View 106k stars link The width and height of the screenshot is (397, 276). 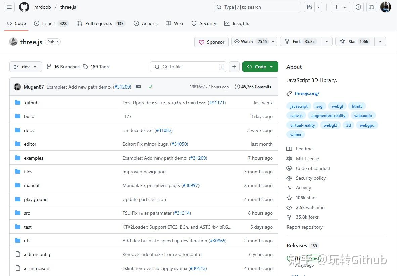302,198
